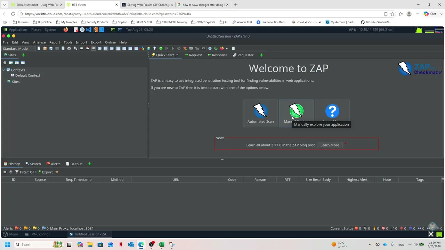
Task: Click the Learn More news button
Action: click(330, 145)
